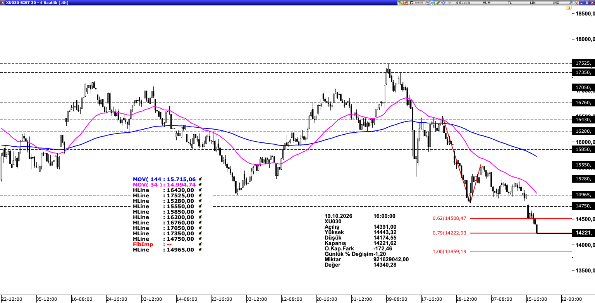
Task: Click the yellow-green icon starting the top toolbar
Action: coord(401,3)
